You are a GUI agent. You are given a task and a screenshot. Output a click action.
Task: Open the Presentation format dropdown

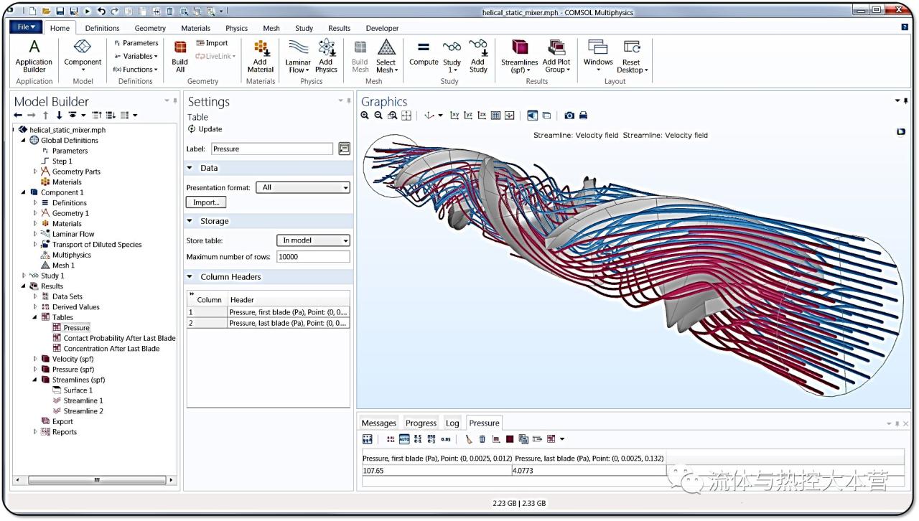(303, 187)
